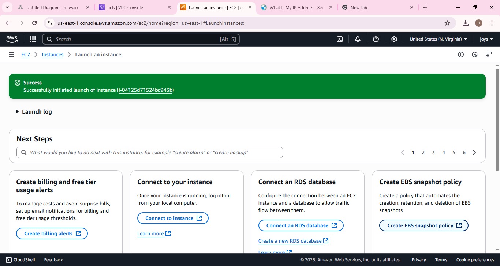Click Connect to instance button
Screen dimensions: 500x266
tap(173, 218)
